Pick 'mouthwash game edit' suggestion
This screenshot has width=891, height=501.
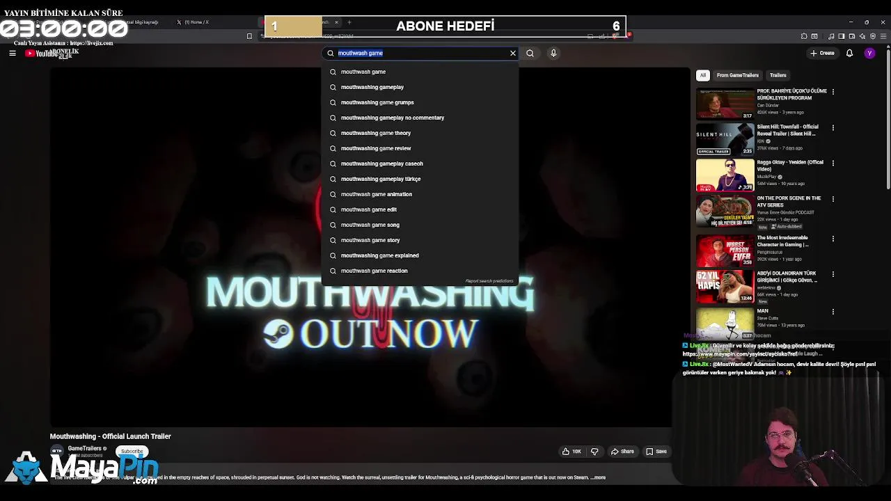(x=420, y=209)
